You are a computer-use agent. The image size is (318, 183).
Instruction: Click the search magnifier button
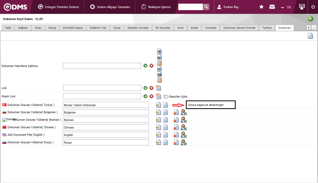[206, 7]
